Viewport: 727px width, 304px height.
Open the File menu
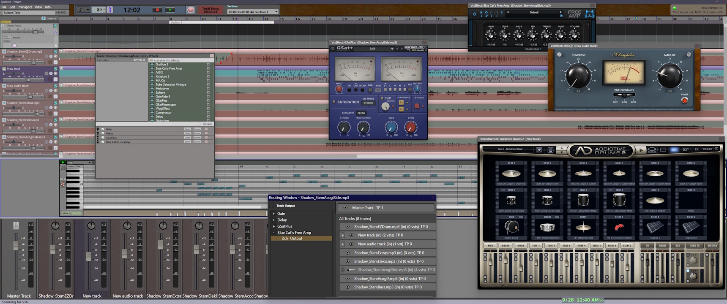point(4,7)
